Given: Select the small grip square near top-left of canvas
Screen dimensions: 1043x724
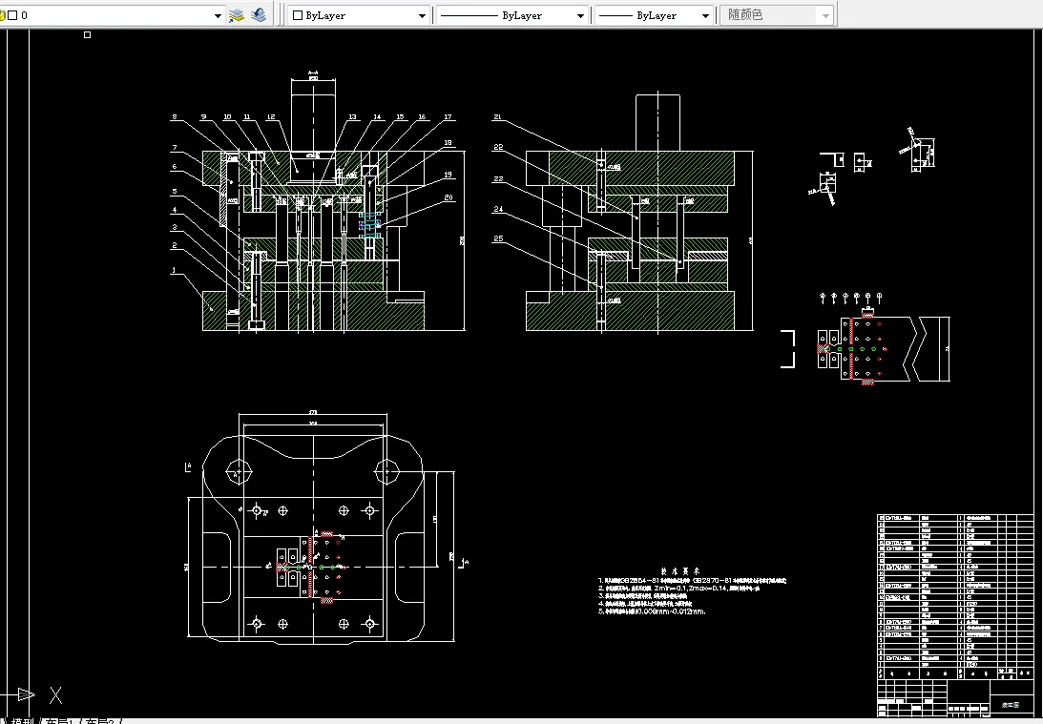Looking at the screenshot, I should [87, 34].
